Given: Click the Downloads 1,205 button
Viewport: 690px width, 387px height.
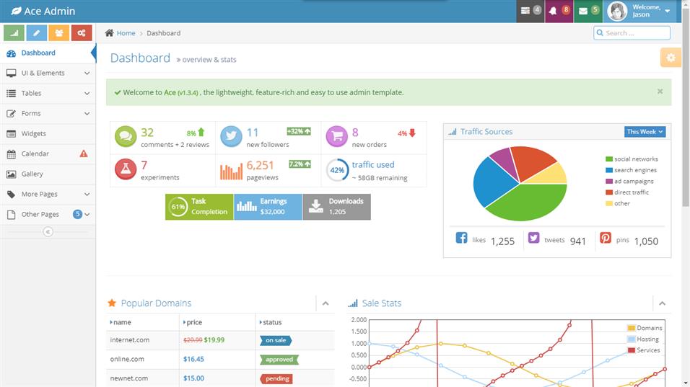Looking at the screenshot, I should pyautogui.click(x=336, y=206).
